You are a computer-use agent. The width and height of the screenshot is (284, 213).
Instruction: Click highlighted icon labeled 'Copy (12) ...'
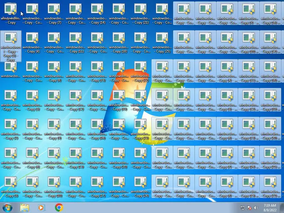point(248,100)
